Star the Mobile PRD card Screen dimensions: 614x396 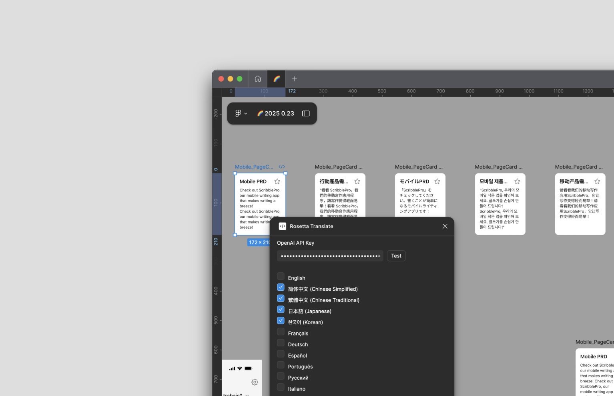[x=277, y=181]
